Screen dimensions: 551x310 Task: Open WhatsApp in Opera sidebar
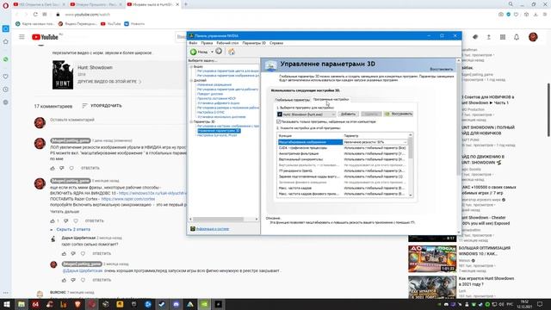(x=6, y=59)
